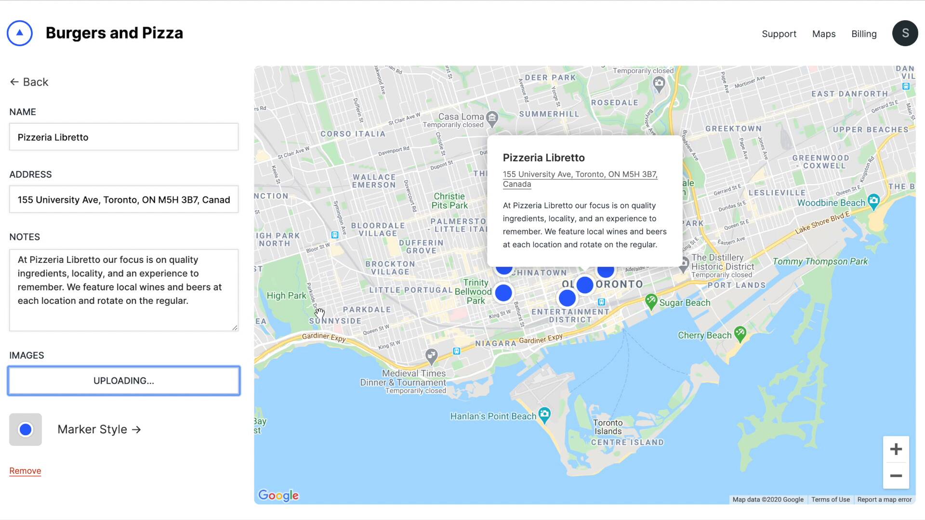The width and height of the screenshot is (925, 520).
Task: Click the transit icon south of Toronto label
Action: coord(601,302)
